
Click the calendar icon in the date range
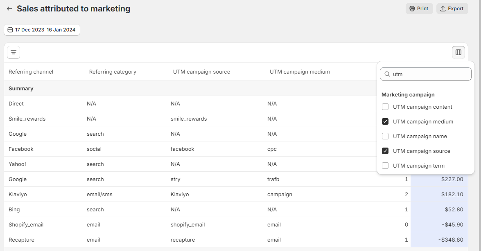[10, 30]
